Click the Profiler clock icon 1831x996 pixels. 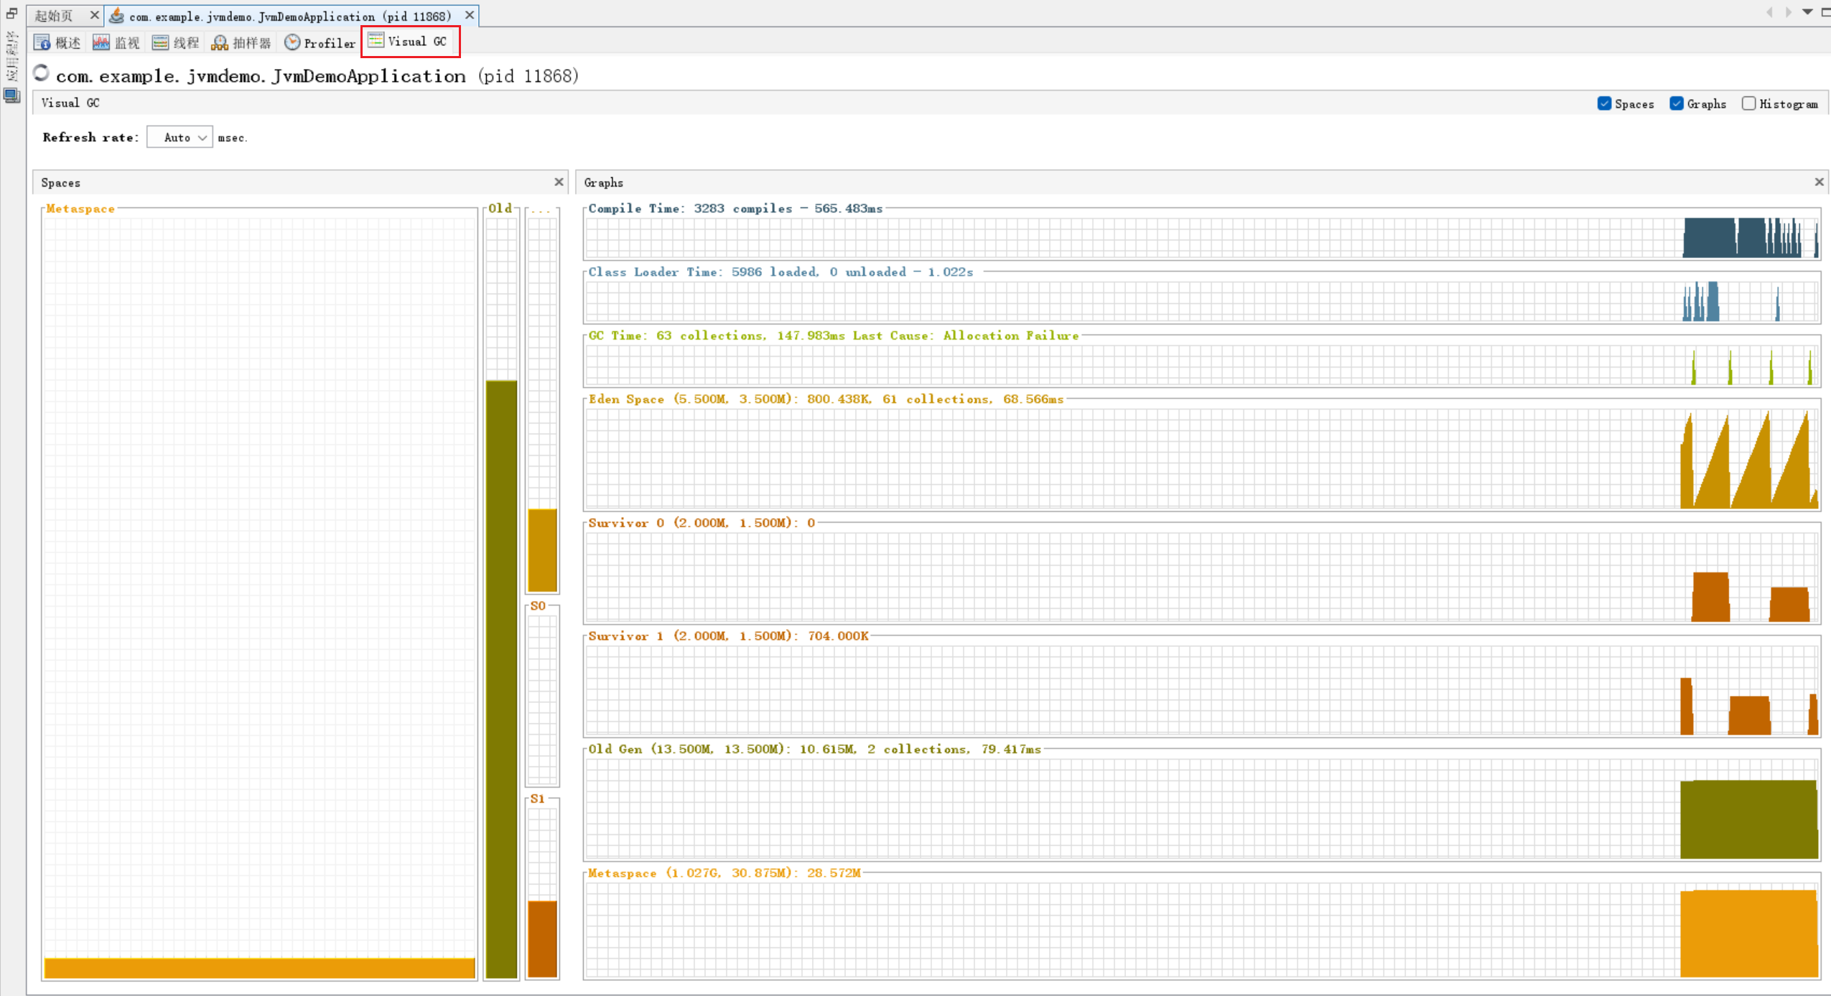click(x=292, y=42)
